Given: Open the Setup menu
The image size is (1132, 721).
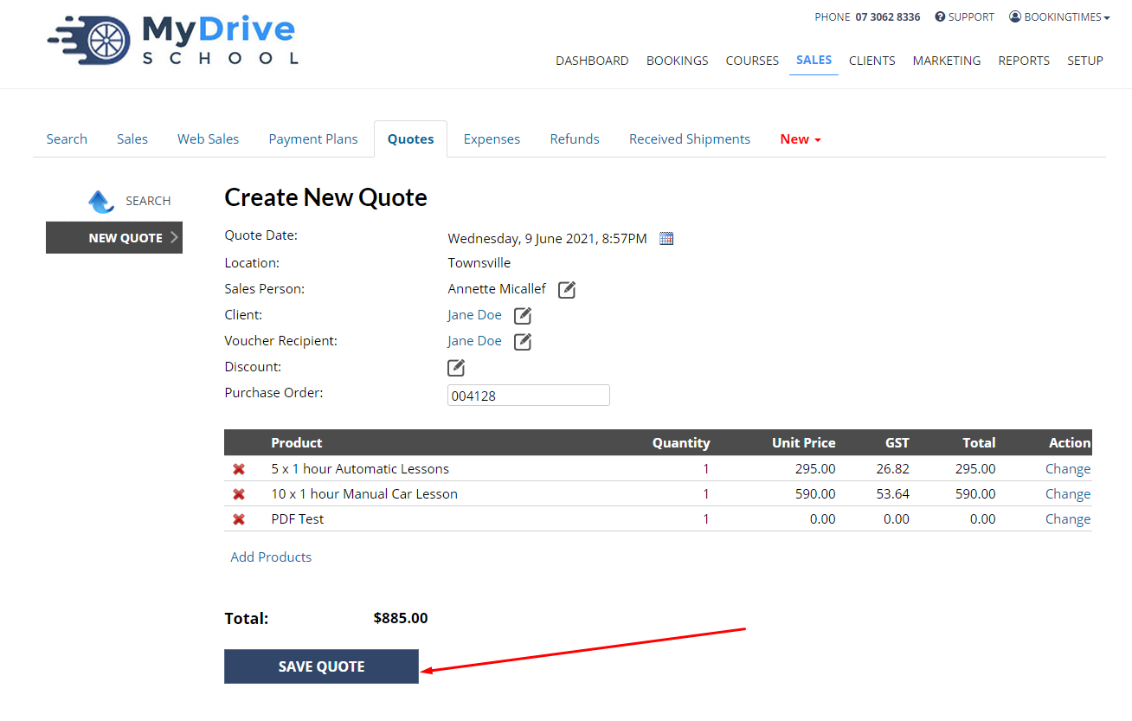Looking at the screenshot, I should click(x=1085, y=61).
